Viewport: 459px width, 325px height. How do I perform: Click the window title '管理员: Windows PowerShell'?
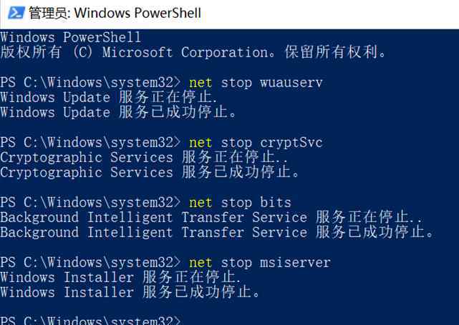115,13
